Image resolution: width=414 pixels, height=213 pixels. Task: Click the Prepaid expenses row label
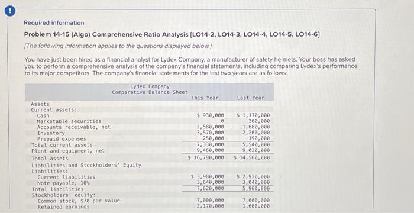click(62, 138)
